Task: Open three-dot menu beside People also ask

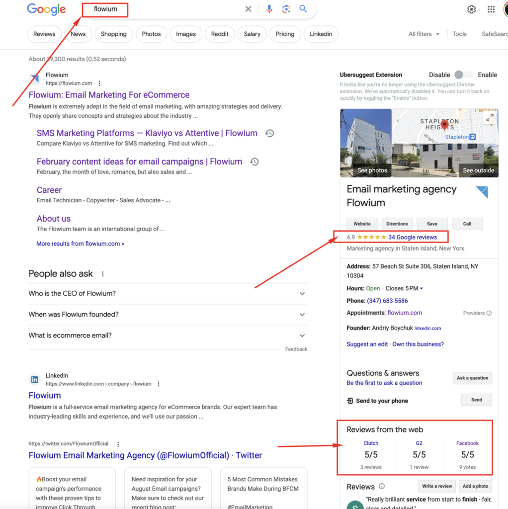Action: [102, 274]
